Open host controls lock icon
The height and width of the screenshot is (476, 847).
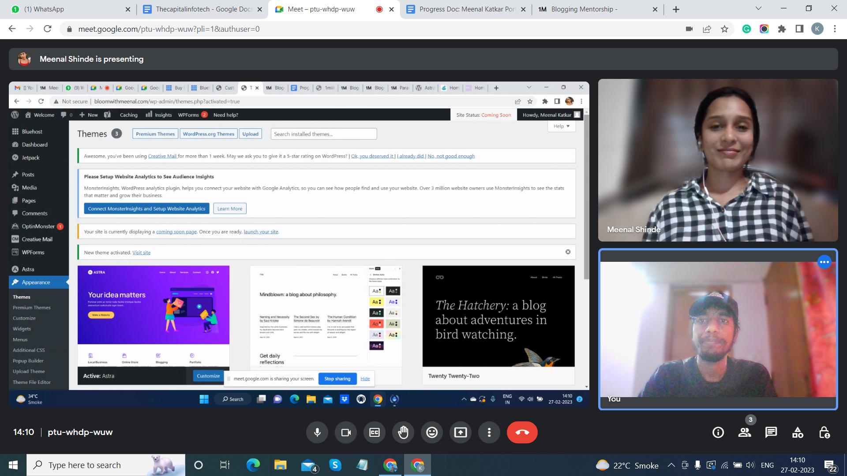click(x=824, y=432)
